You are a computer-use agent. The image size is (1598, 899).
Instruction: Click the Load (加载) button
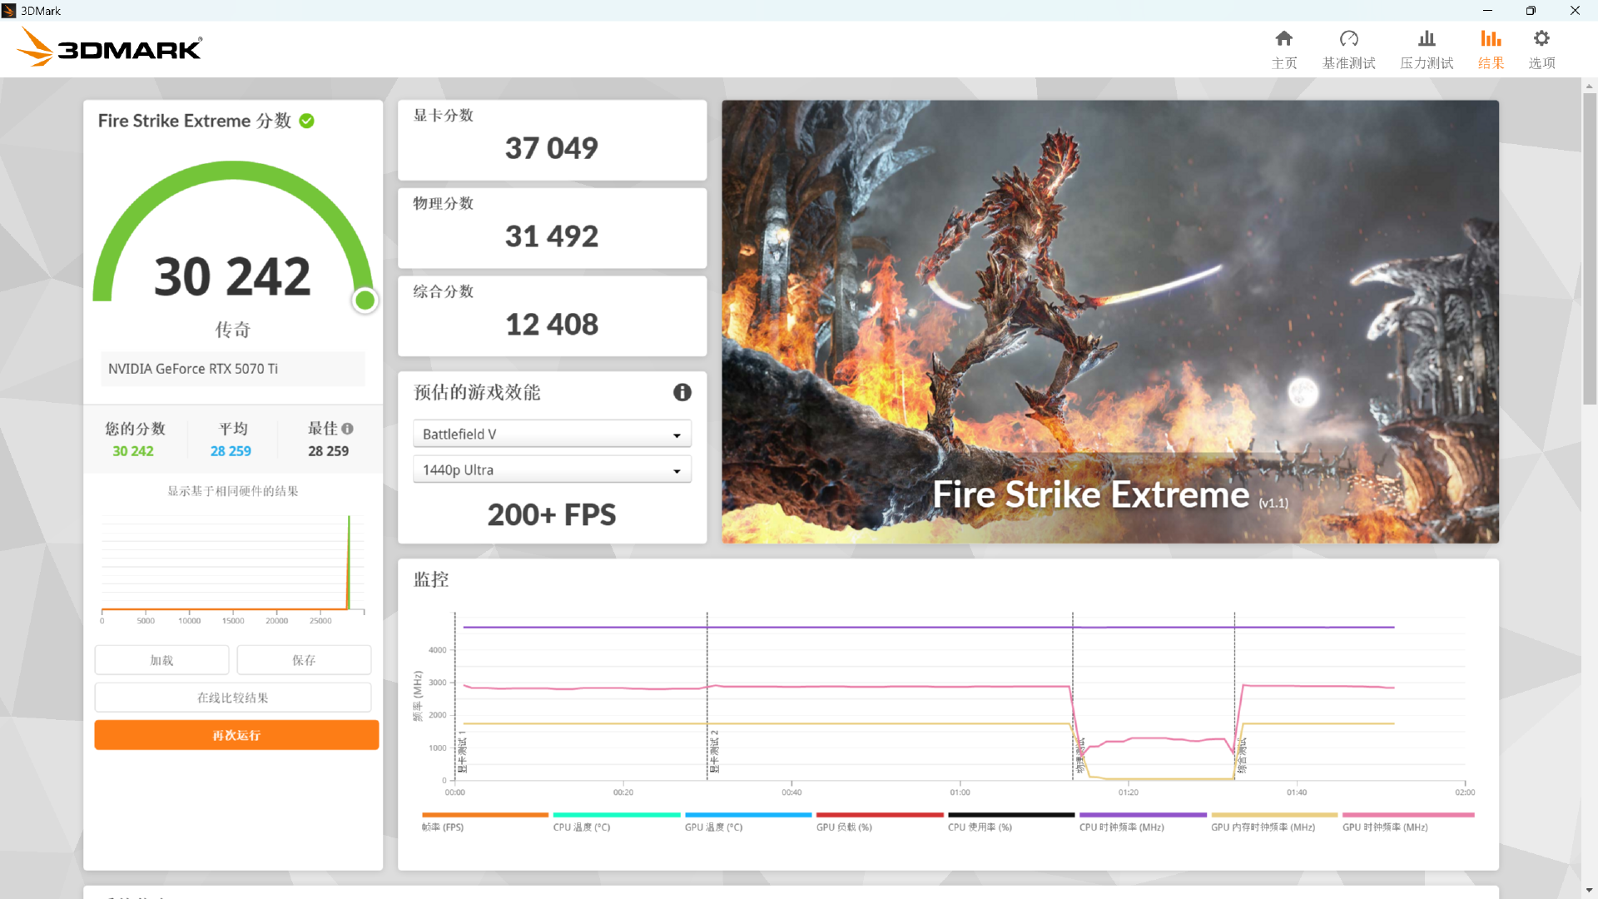161,660
